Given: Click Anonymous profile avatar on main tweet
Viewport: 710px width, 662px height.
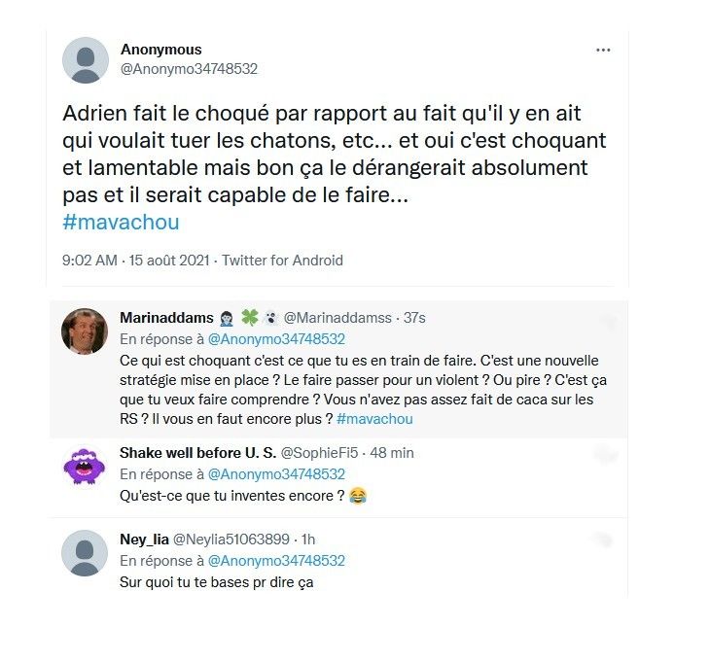Looking at the screenshot, I should [x=86, y=60].
